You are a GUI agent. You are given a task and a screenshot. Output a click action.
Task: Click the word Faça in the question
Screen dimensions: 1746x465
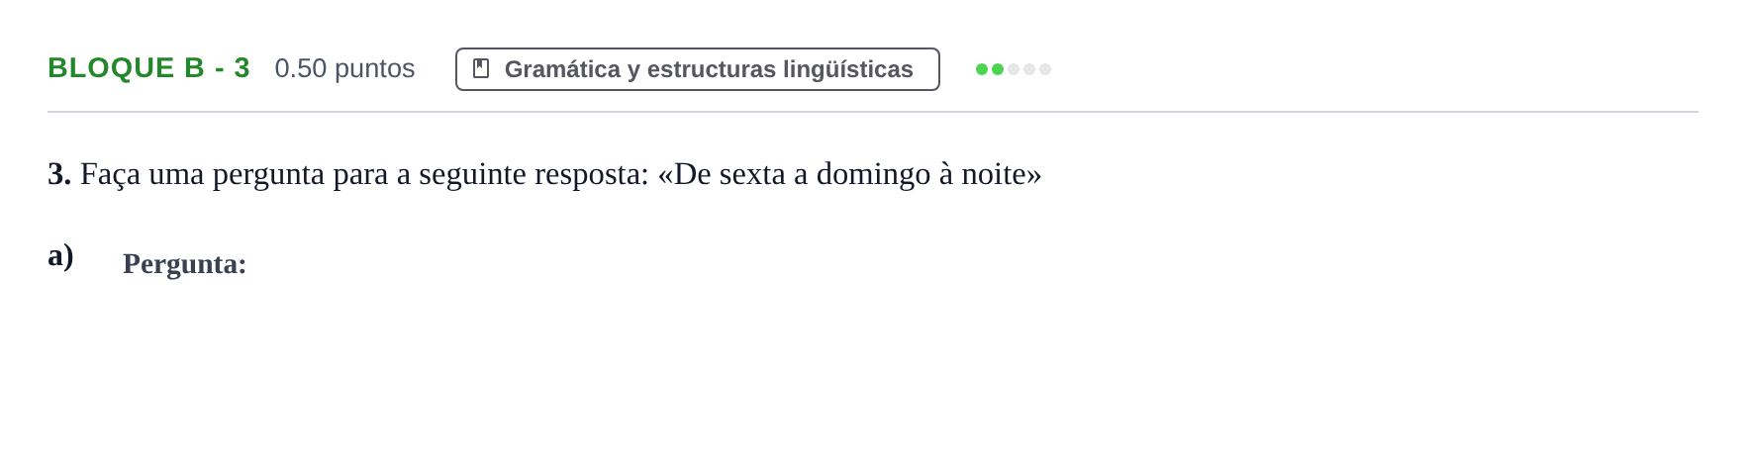pos(110,175)
